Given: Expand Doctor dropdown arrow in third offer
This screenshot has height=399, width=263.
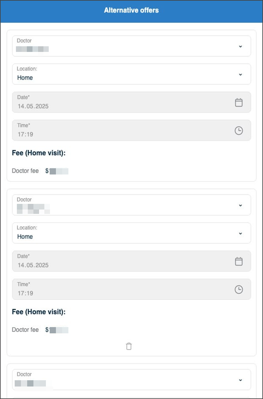Looking at the screenshot, I should point(240,380).
